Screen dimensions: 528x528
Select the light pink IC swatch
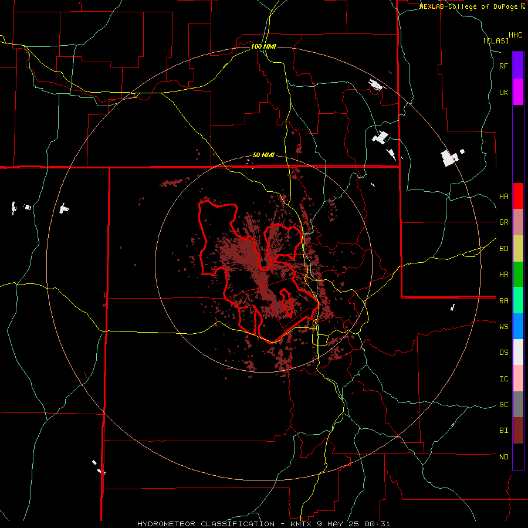(x=518, y=378)
